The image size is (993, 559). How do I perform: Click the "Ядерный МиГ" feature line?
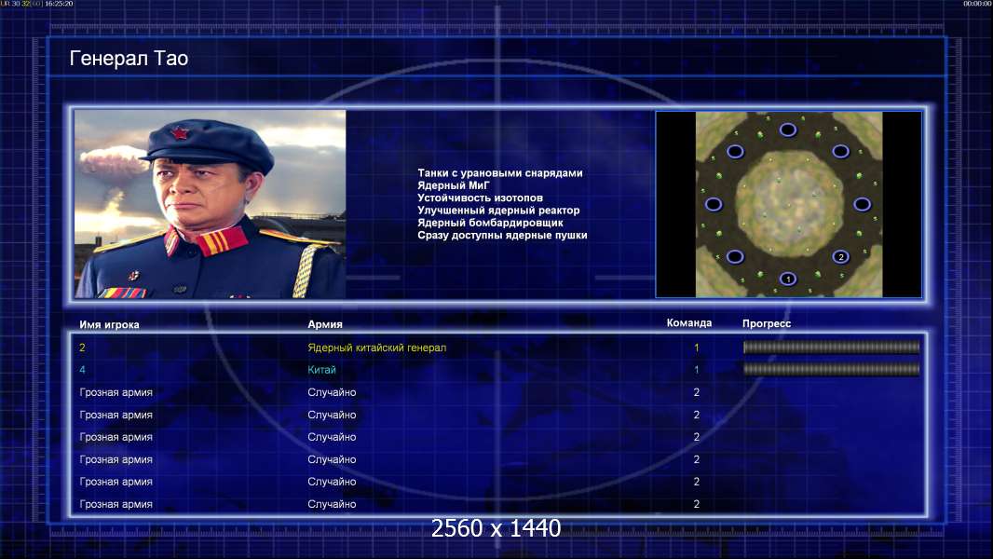point(454,185)
